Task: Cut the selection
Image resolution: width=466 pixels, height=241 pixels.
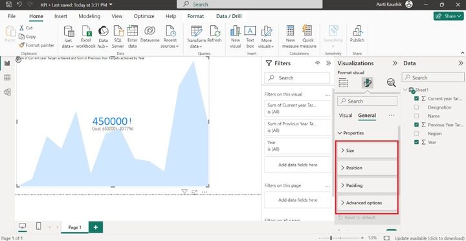Action: click(26, 28)
